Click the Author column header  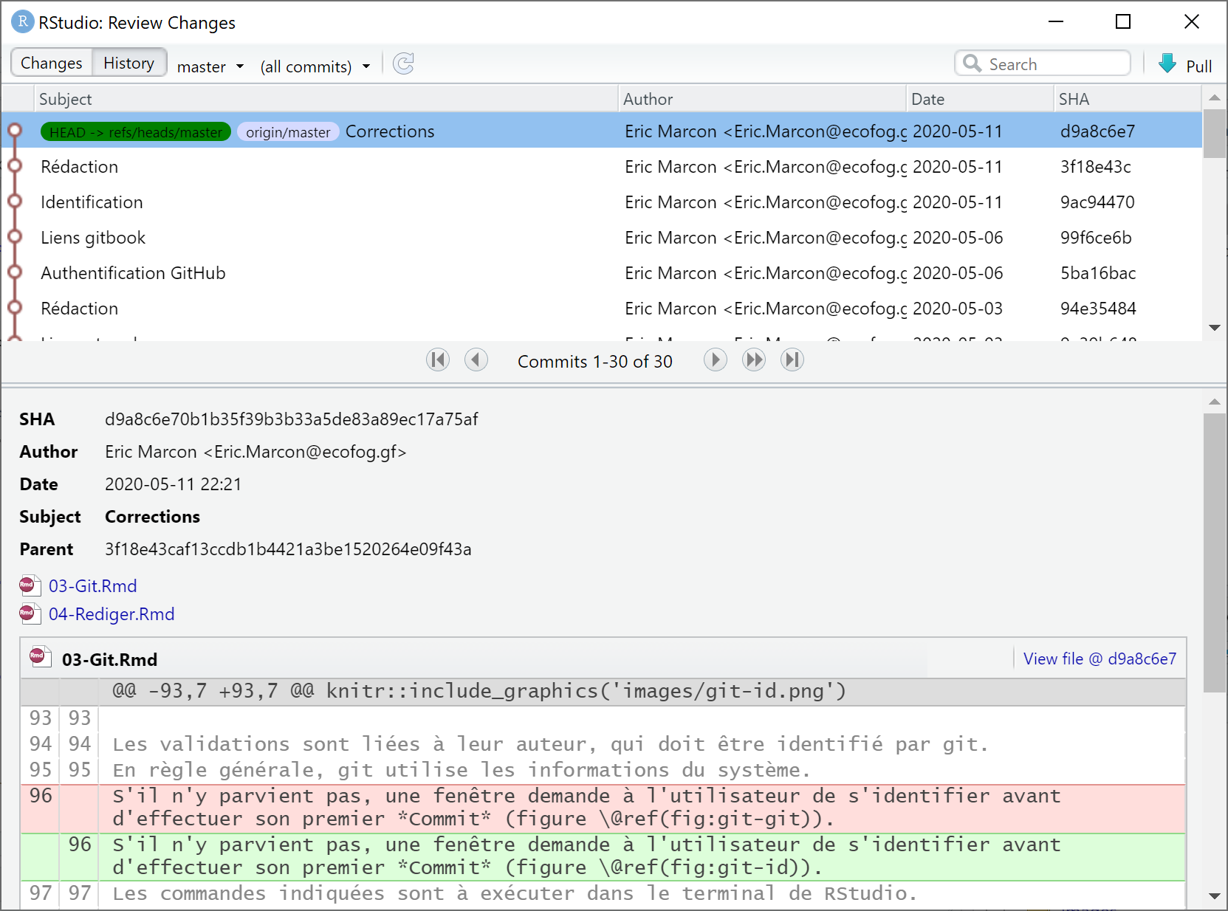tap(762, 99)
